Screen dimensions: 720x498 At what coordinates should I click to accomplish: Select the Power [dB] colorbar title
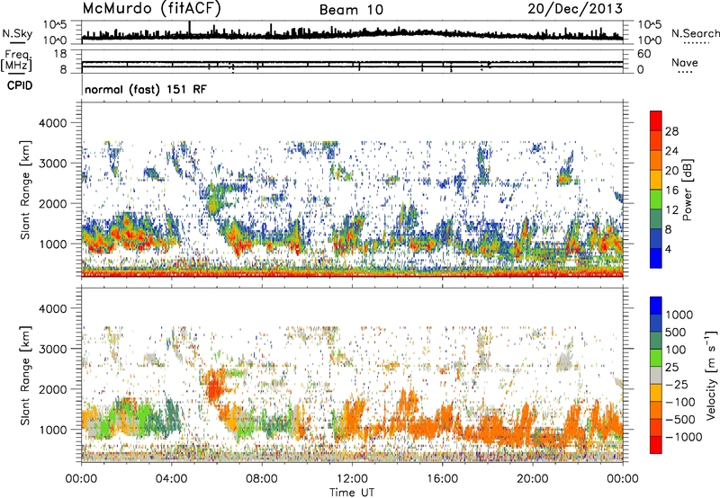click(x=687, y=190)
